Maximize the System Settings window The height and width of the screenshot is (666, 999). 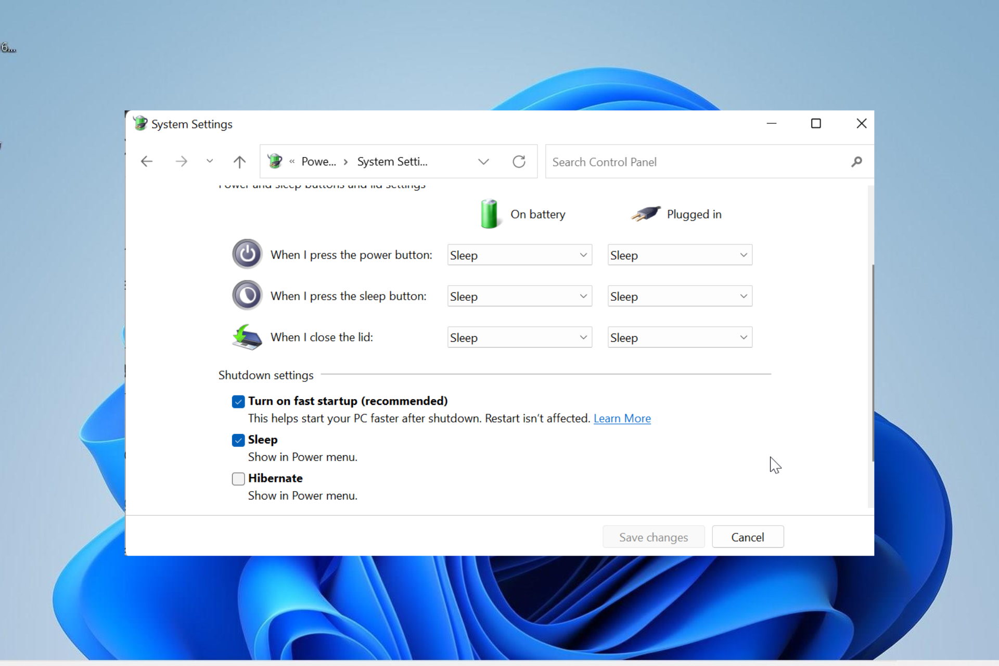click(x=816, y=123)
